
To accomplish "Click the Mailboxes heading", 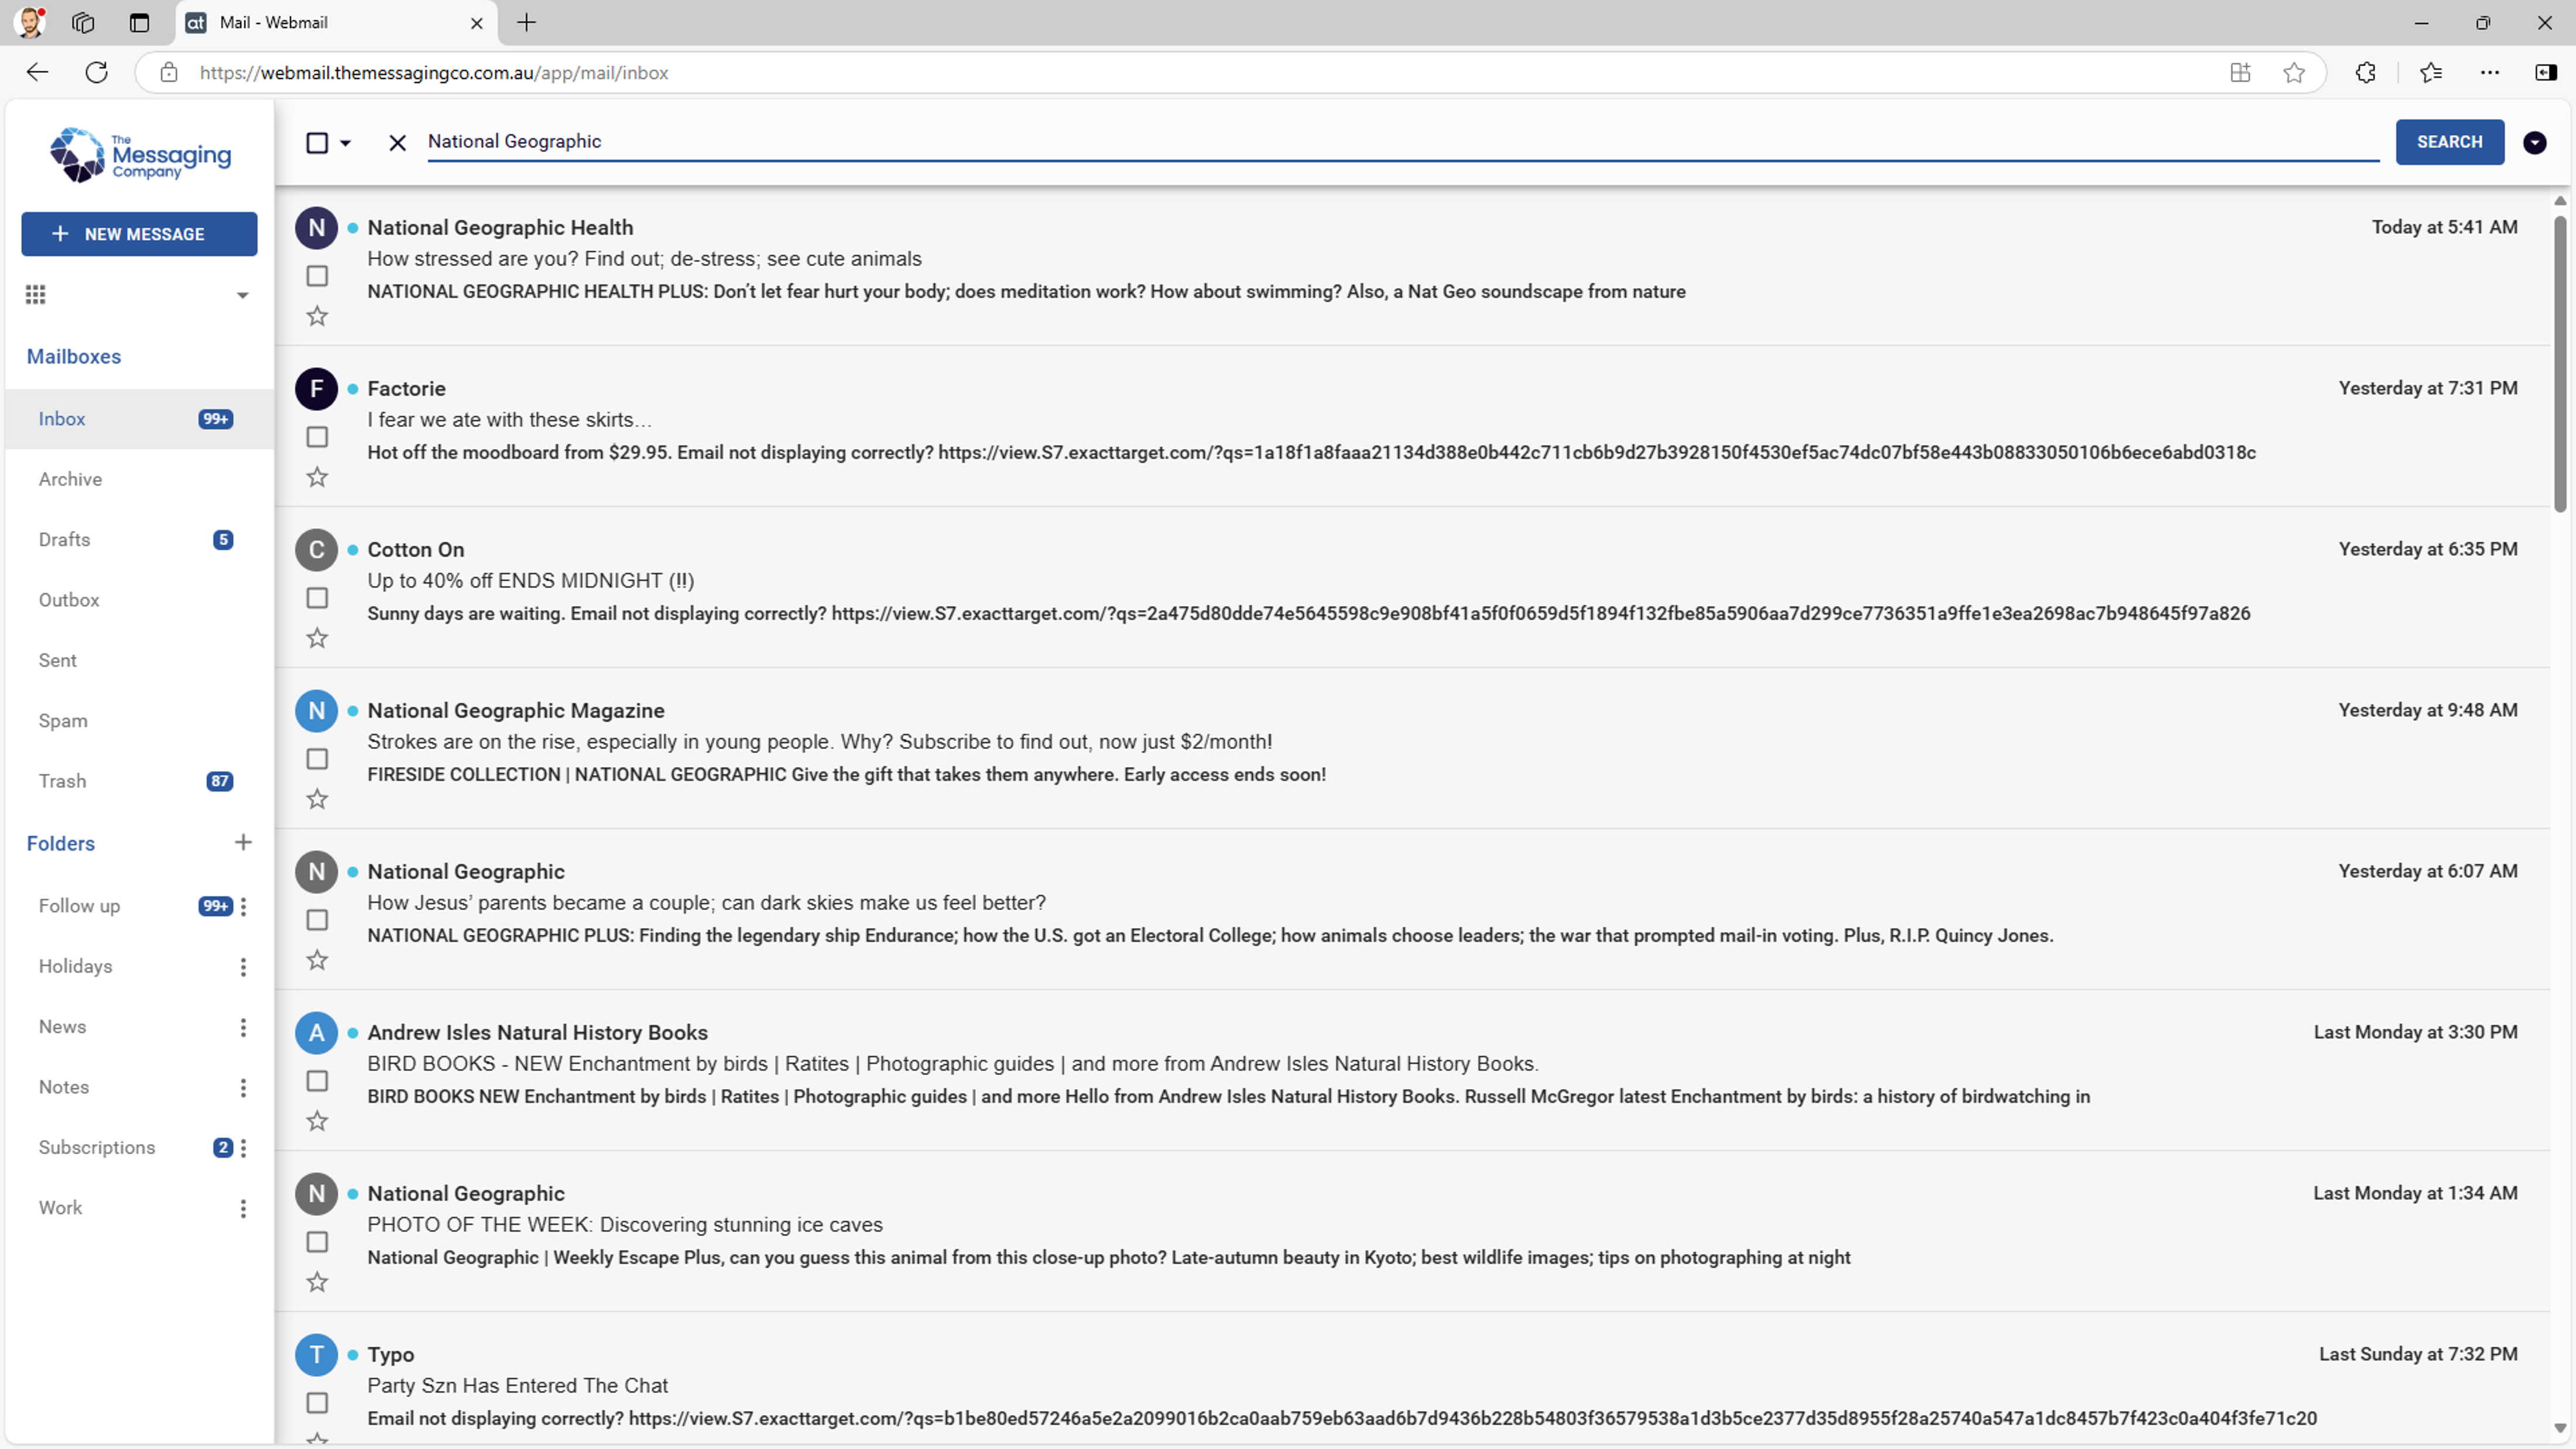I will tap(74, 357).
